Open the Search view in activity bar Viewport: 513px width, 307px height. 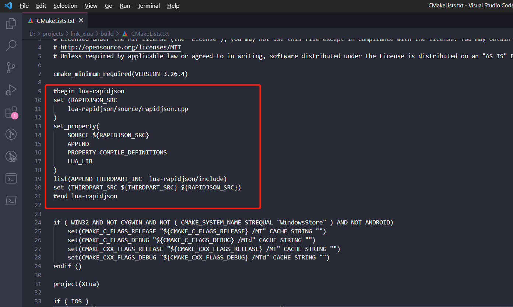(11, 46)
